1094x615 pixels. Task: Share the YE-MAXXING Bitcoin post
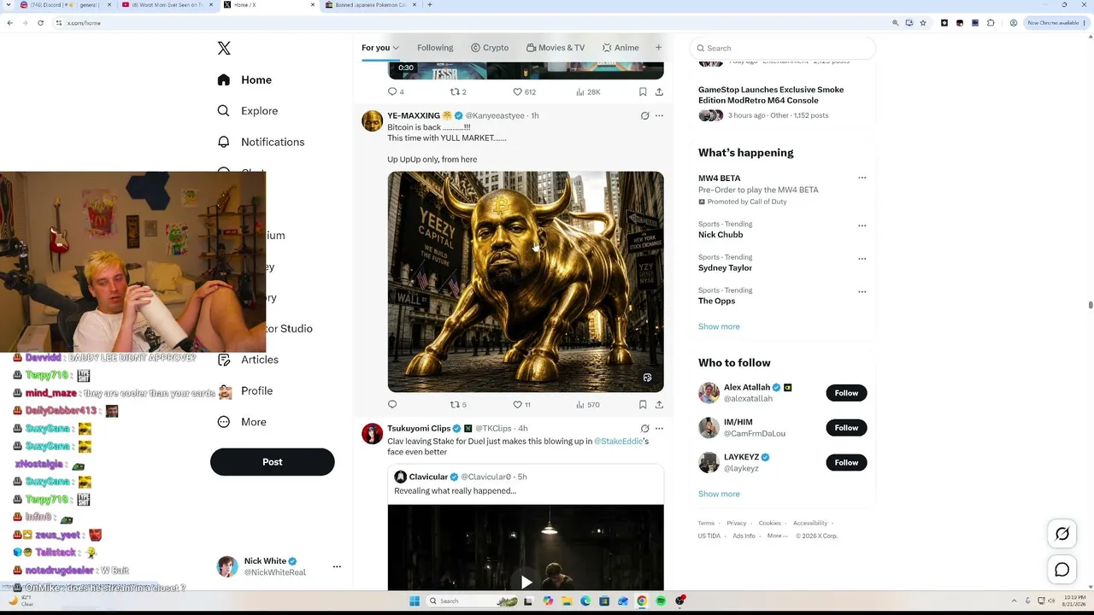659,405
